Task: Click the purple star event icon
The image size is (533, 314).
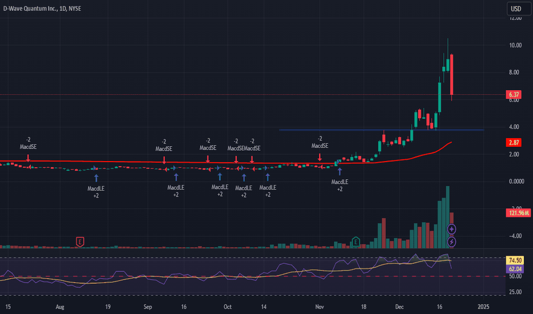Action: 451,229
